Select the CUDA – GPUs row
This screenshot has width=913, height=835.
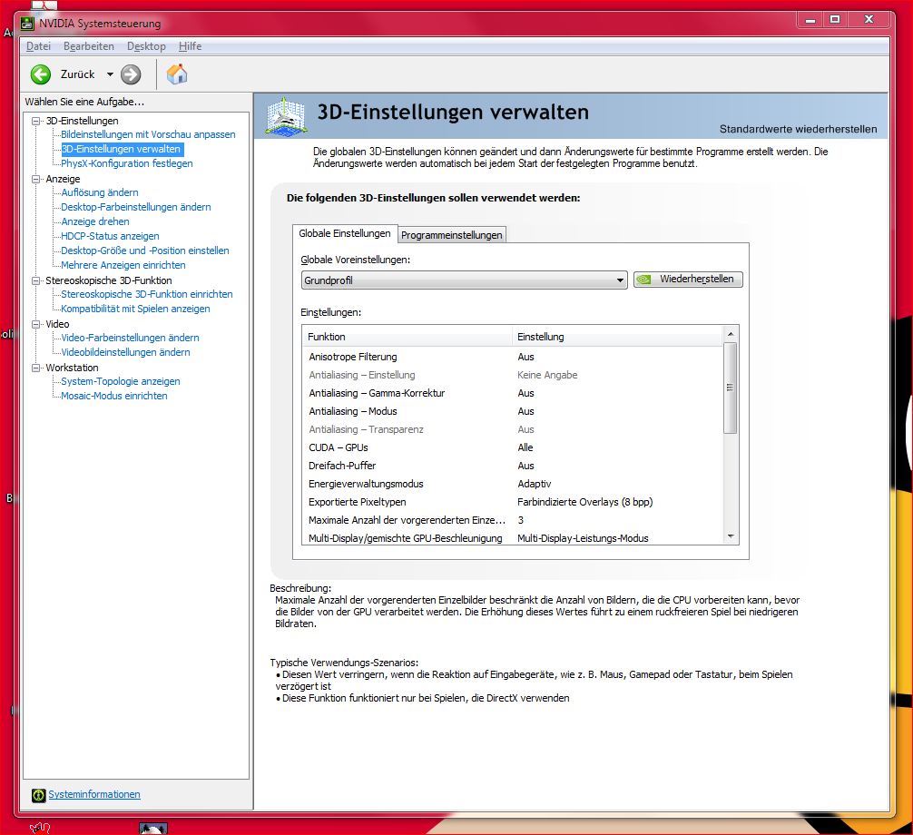tap(513, 447)
